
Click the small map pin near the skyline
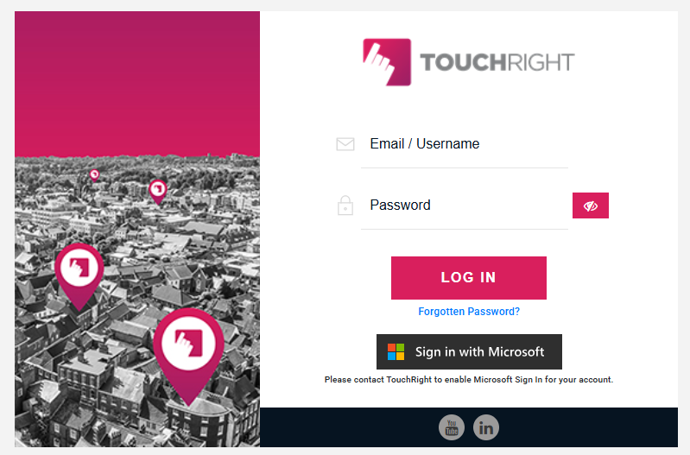[x=157, y=189]
